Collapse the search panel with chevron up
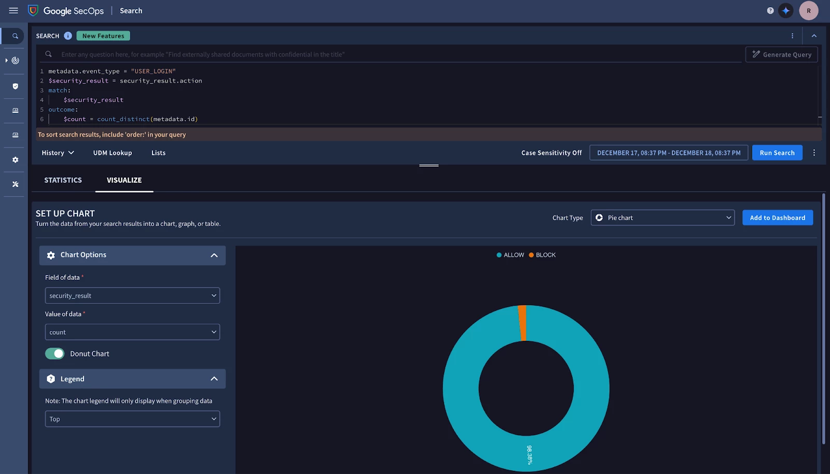 tap(814, 36)
